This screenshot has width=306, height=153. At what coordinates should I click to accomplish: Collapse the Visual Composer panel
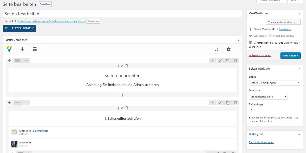tap(238, 40)
